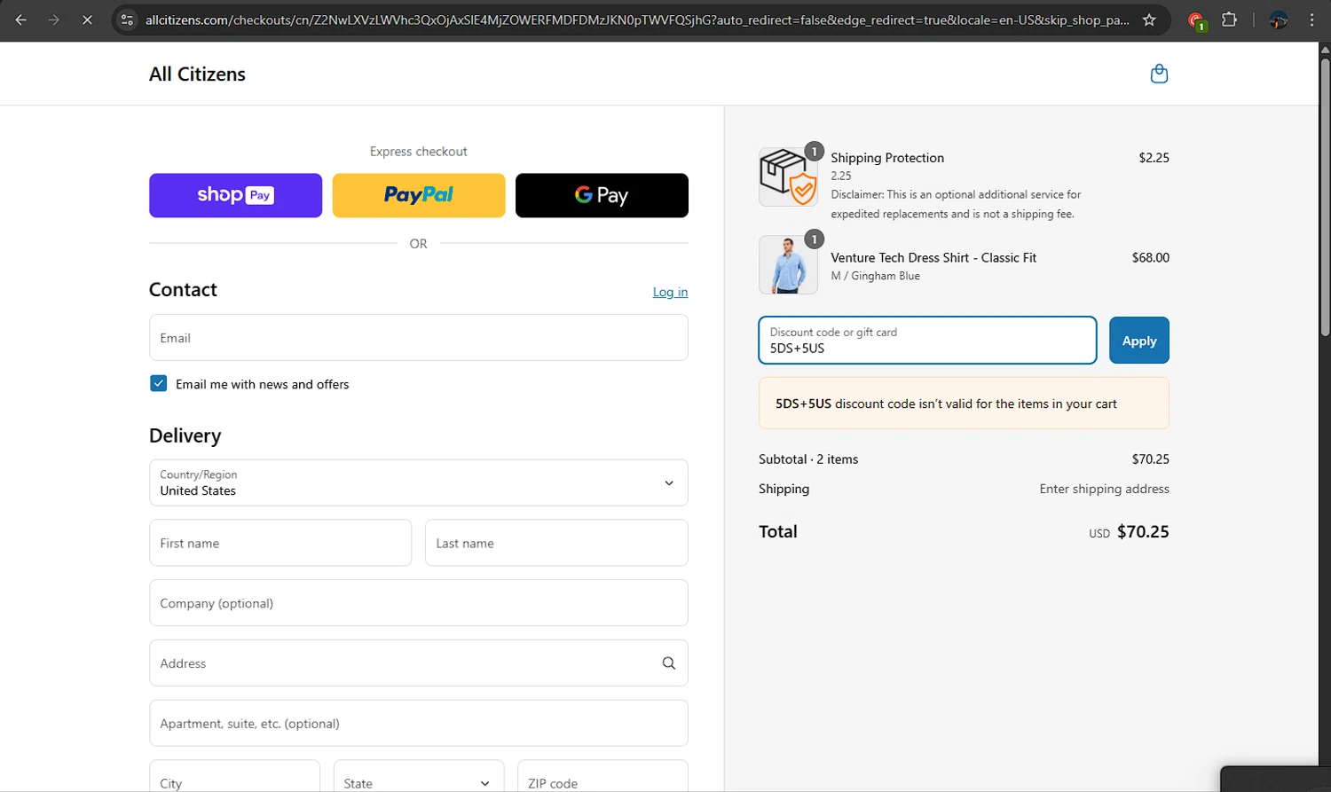Image resolution: width=1331 pixels, height=792 pixels.
Task: Open Chrome three-dot menu
Action: pos(1311,20)
